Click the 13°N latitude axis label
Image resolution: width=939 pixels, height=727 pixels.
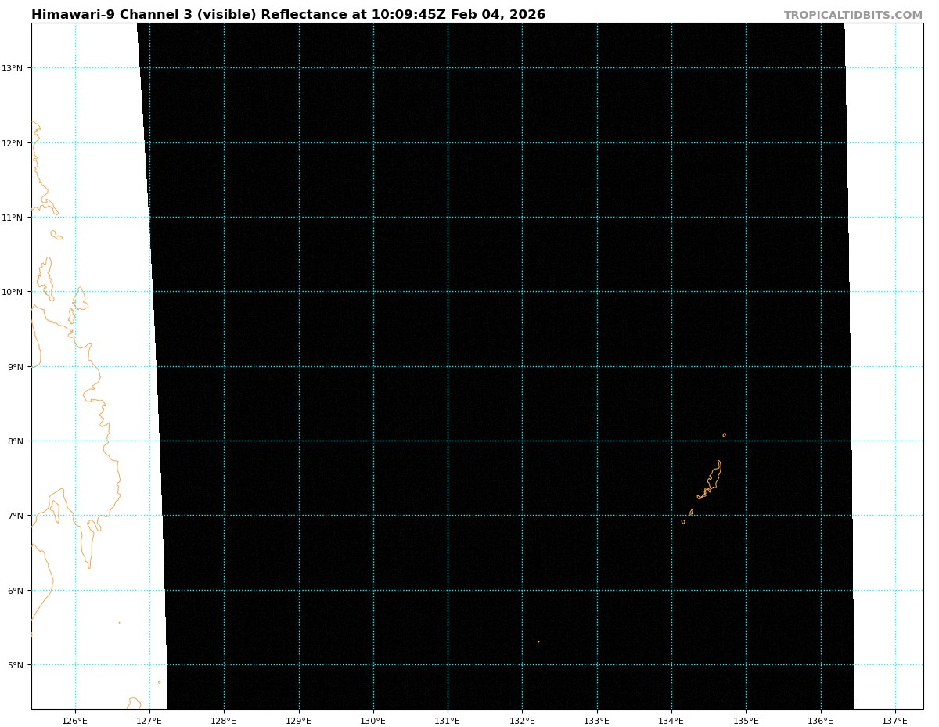pyautogui.click(x=12, y=68)
